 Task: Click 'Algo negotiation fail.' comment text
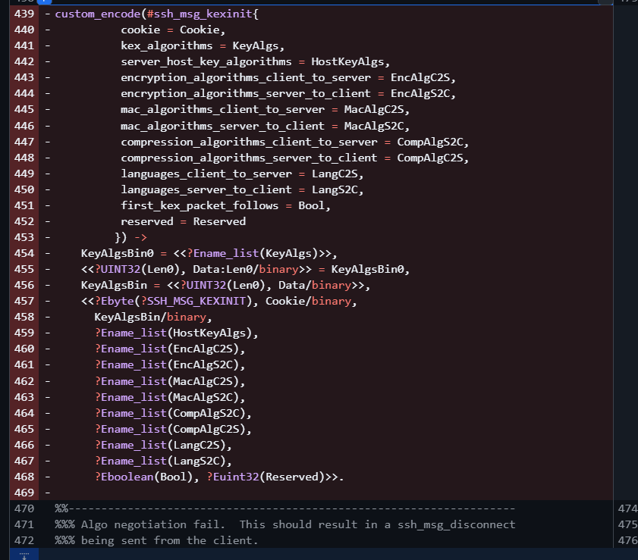(153, 524)
